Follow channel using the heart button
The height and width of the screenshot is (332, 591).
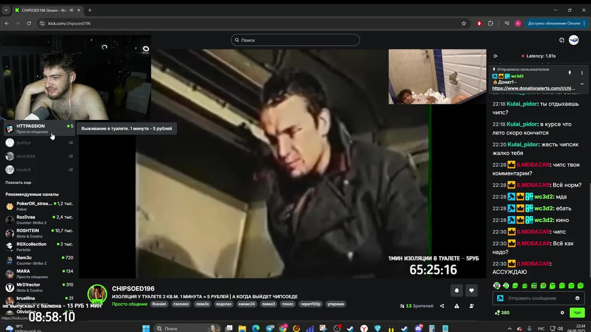point(471,290)
